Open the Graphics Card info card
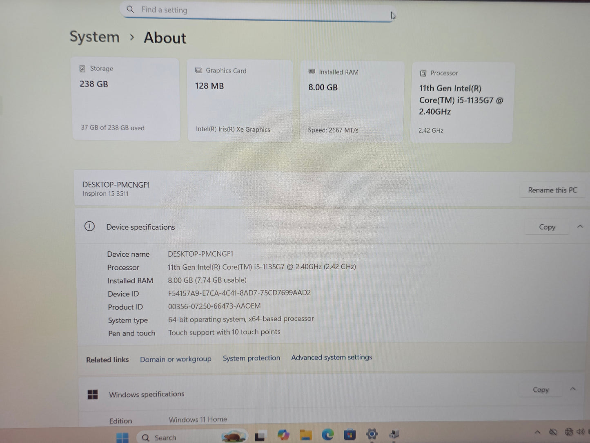 (x=240, y=101)
